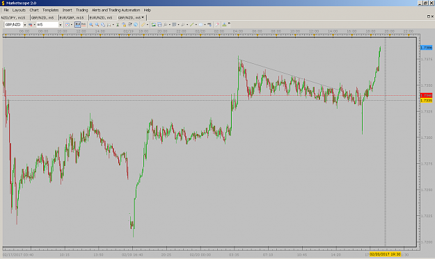
Task: Click the hourglass-shaped toolbar icon
Action: tap(118, 24)
